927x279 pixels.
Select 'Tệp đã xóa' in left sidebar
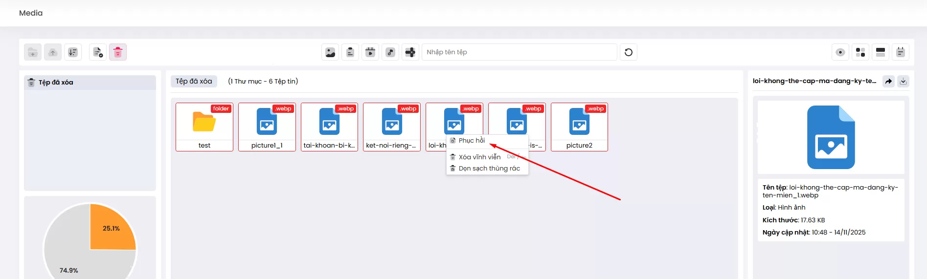56,83
